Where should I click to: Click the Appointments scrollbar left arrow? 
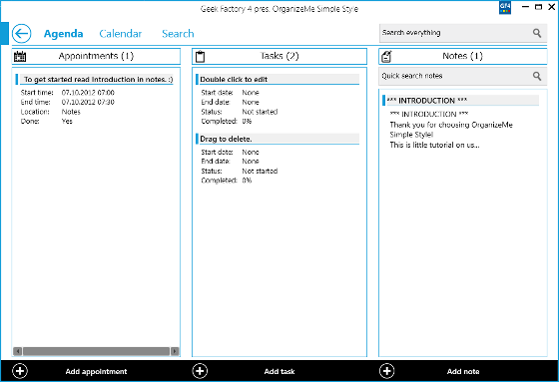(x=18, y=351)
